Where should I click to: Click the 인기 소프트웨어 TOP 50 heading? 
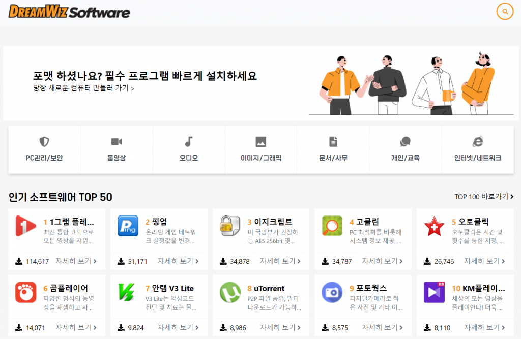pos(60,197)
